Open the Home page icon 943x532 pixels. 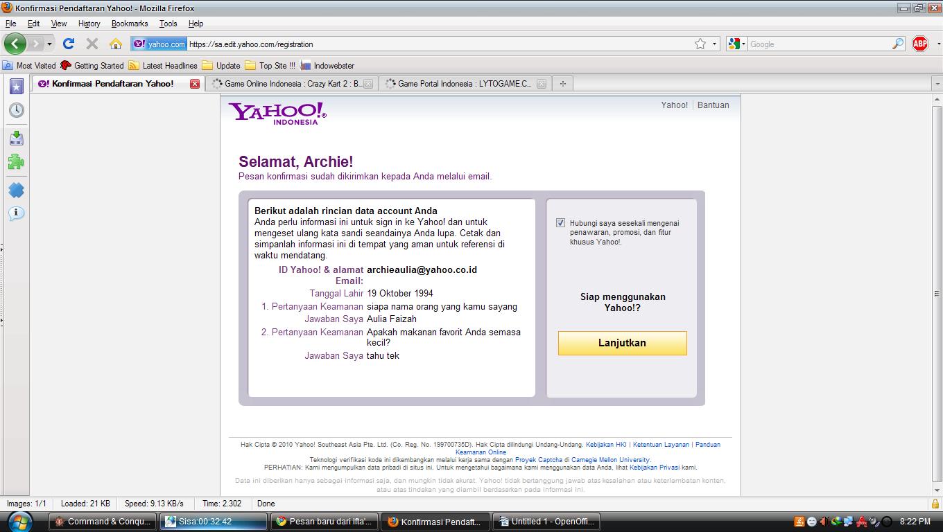[116, 44]
